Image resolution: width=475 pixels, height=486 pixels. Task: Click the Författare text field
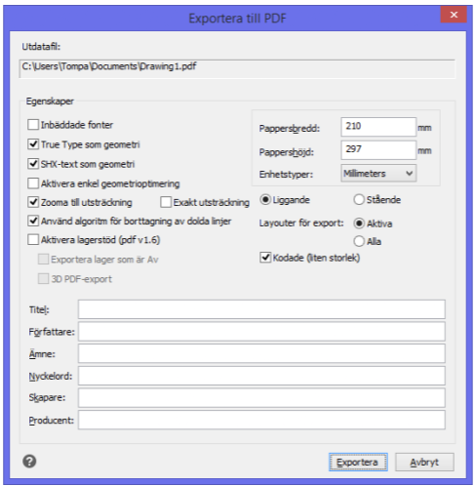pyautogui.click(x=261, y=332)
